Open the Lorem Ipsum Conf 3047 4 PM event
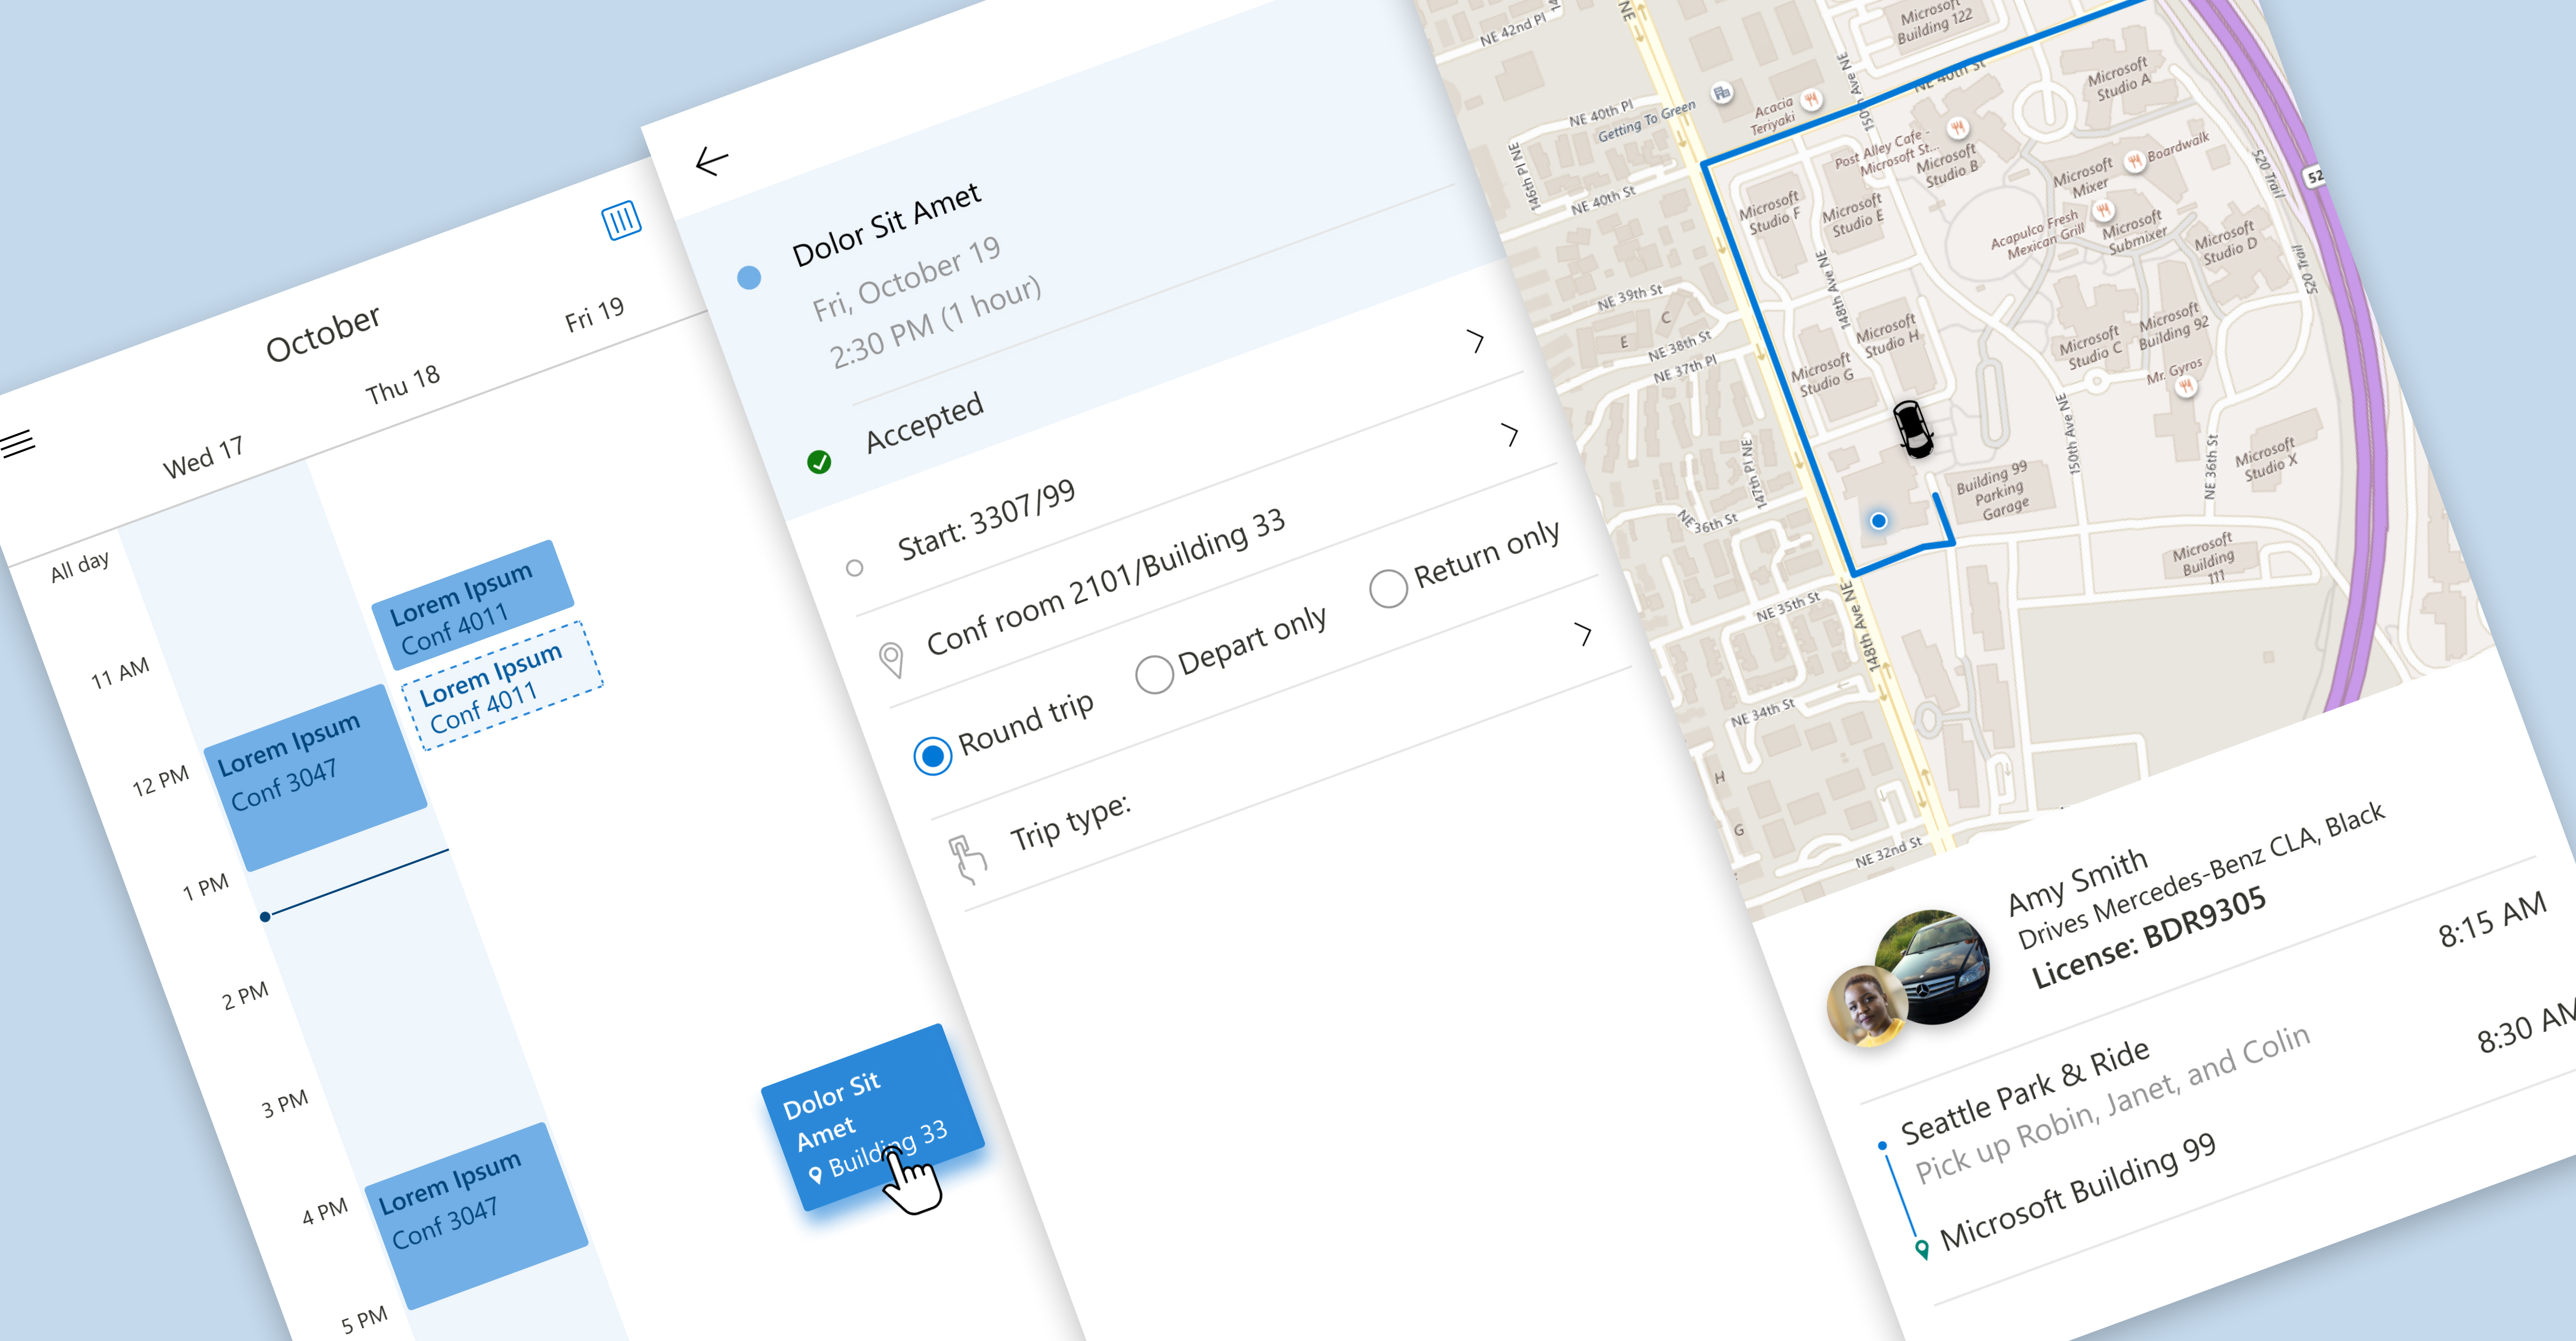This screenshot has width=2576, height=1341. coord(477,1215)
